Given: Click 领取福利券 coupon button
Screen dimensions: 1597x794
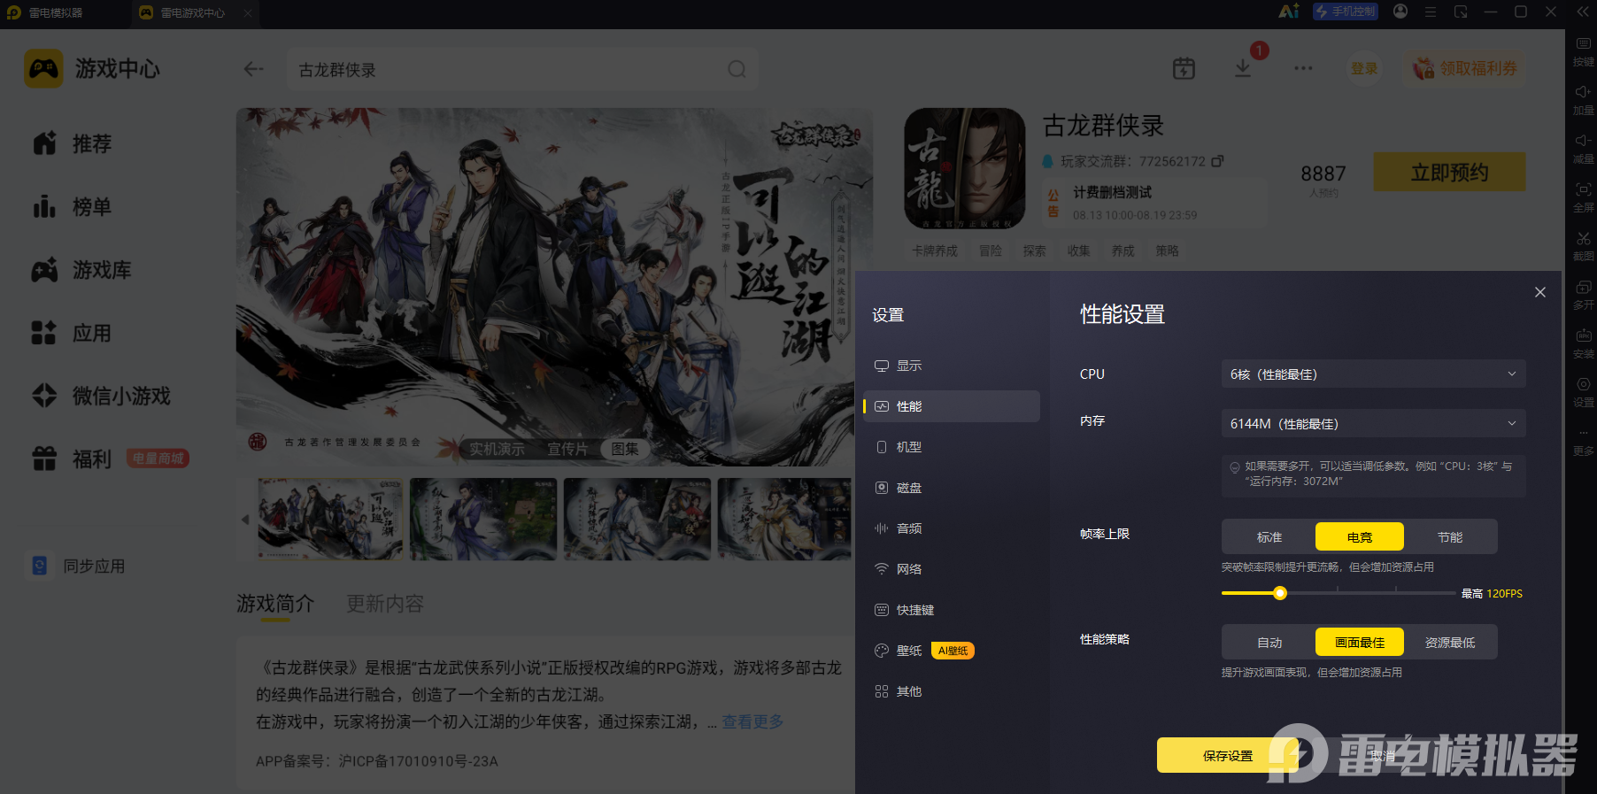Looking at the screenshot, I should click(x=1465, y=68).
